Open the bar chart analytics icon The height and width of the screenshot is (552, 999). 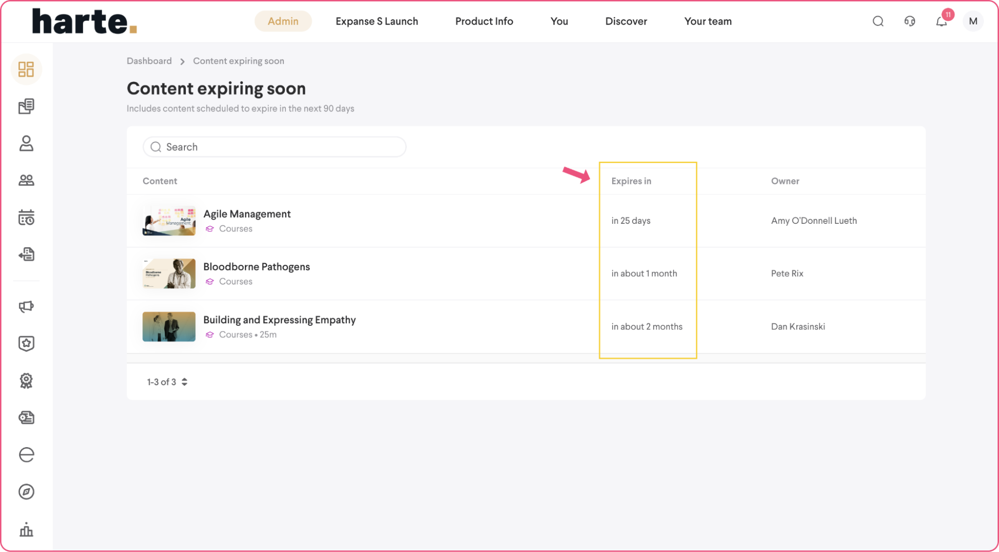click(x=26, y=530)
